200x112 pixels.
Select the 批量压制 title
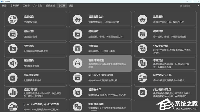(x=158, y=17)
